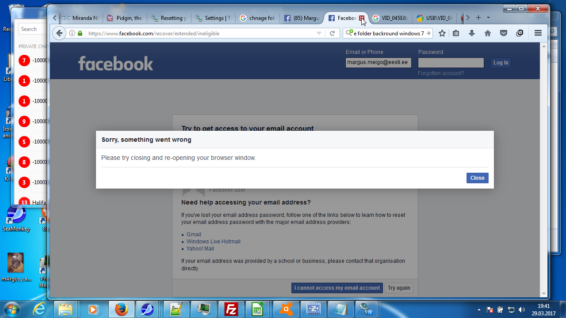Open the chat with 7 unread messages
Screen dimensions: 566x318
point(32,61)
